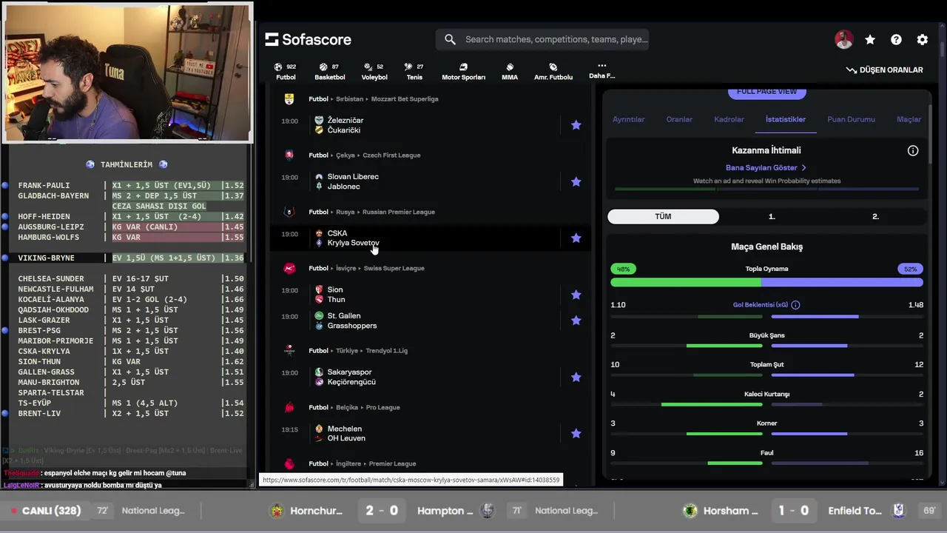Screen dimensions: 947x533
Task: Open Swiss Super League flag icon
Action: 289,268
